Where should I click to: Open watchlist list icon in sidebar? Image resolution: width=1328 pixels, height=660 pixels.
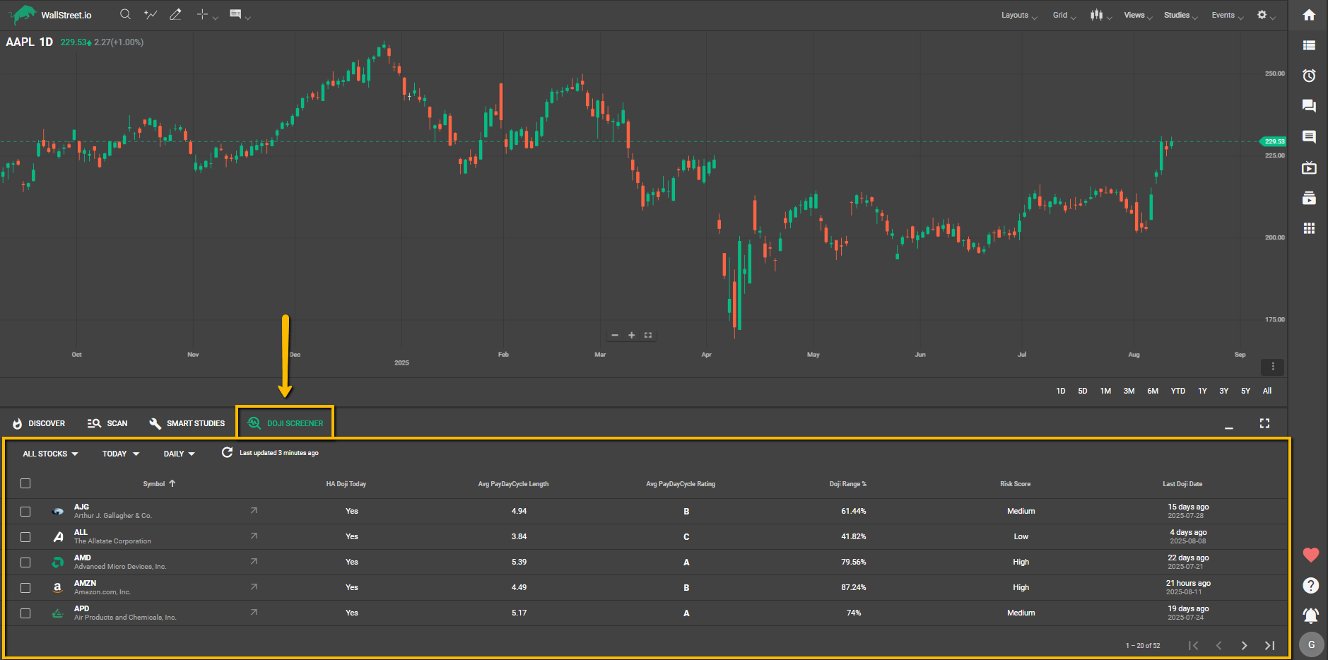(1309, 45)
